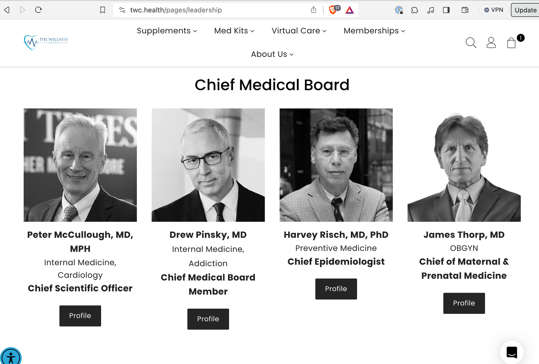Open the chat widget bubble icon
The width and height of the screenshot is (539, 364).
[x=512, y=352]
